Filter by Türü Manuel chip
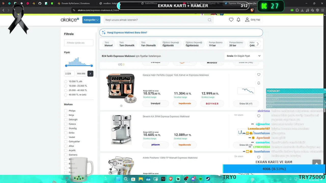This screenshot has width=326, height=183. 109,44
